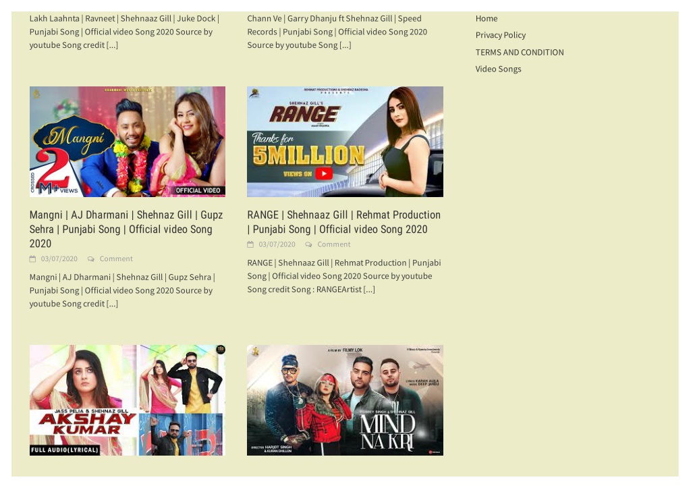Open Mangni AJ Dharmani post title

pyautogui.click(x=126, y=229)
